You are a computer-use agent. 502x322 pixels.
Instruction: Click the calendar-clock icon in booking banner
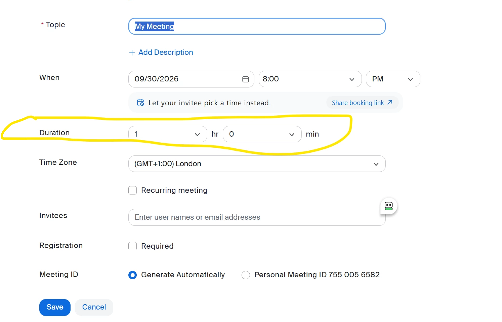(x=140, y=103)
